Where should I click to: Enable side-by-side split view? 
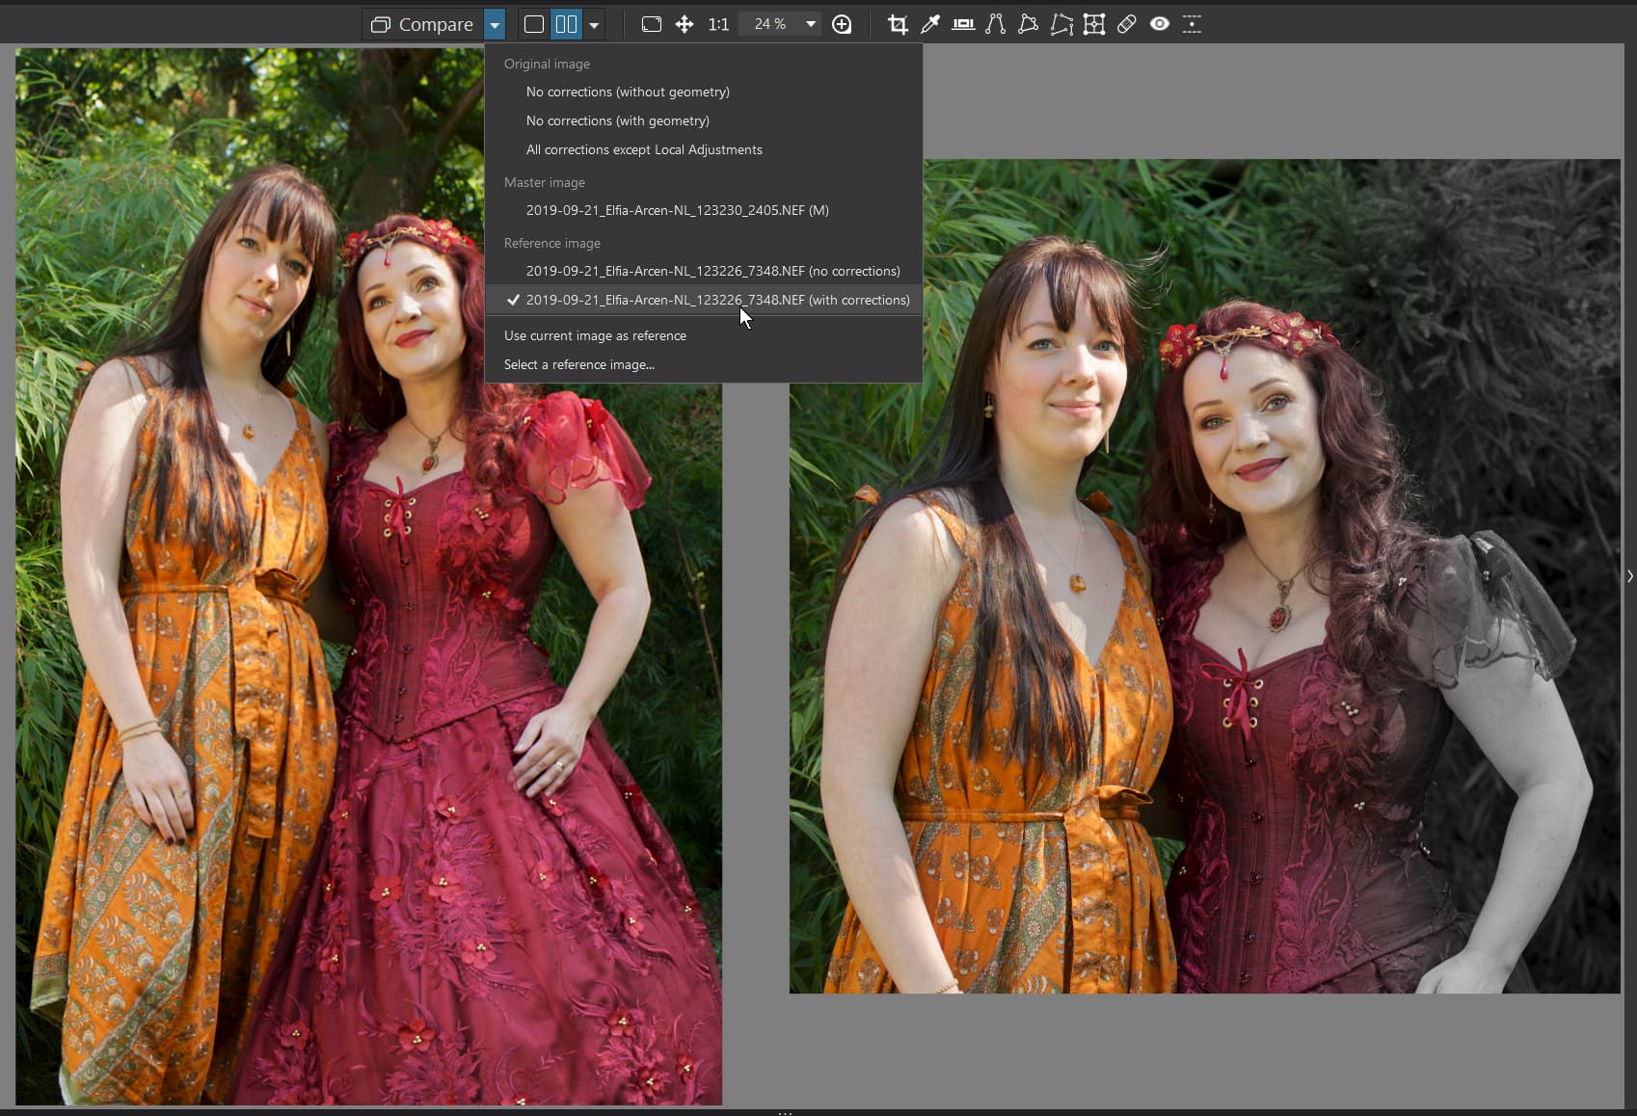tap(566, 24)
